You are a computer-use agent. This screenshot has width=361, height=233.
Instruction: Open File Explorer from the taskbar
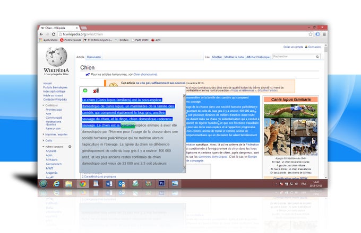(x=68, y=184)
